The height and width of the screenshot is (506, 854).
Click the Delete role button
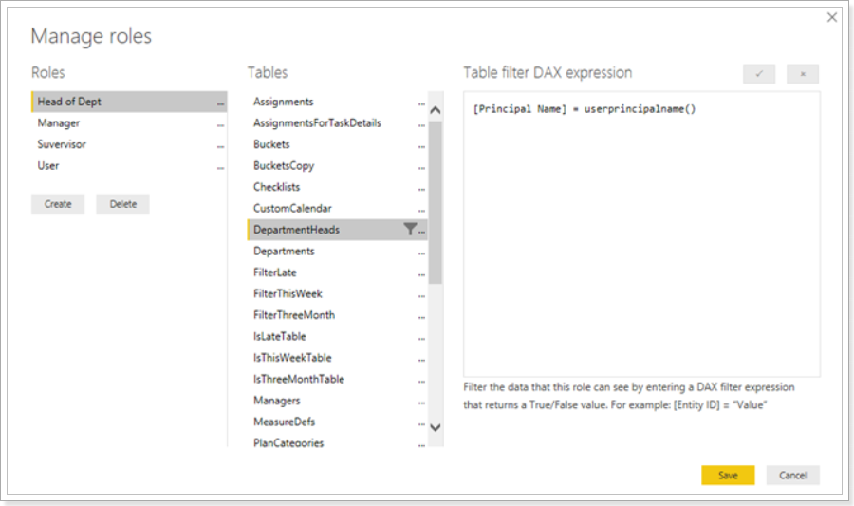pyautogui.click(x=123, y=204)
